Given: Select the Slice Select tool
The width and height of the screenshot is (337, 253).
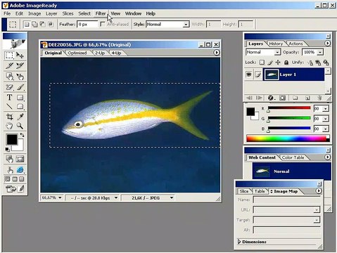Looking at the screenshot, I should (20, 65).
